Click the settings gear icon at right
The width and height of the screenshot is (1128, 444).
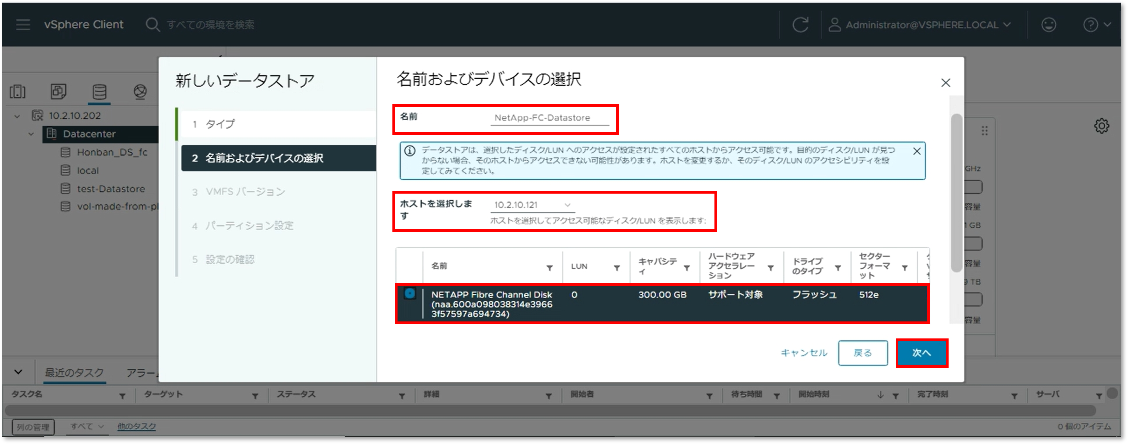pos(1101,126)
